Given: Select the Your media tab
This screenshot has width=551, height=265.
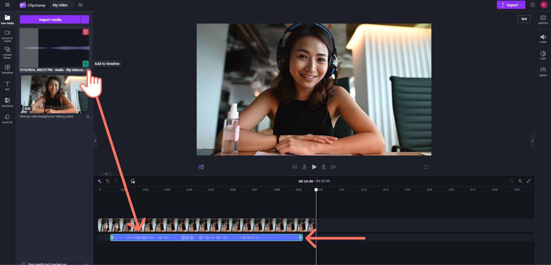Looking at the screenshot, I should point(7,20).
